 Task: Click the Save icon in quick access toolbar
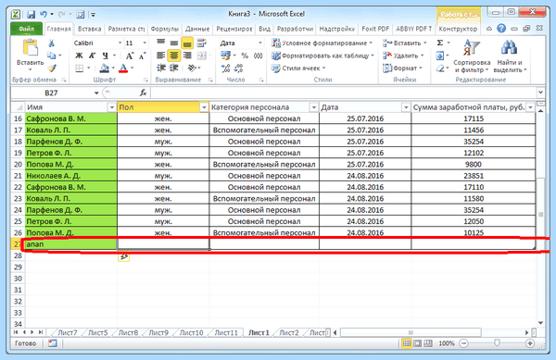[x=32, y=15]
